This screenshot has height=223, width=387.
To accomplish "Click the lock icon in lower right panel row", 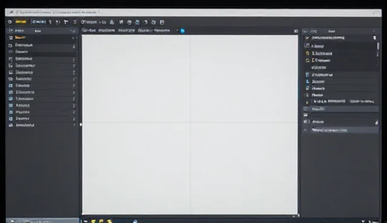I will (x=377, y=122).
